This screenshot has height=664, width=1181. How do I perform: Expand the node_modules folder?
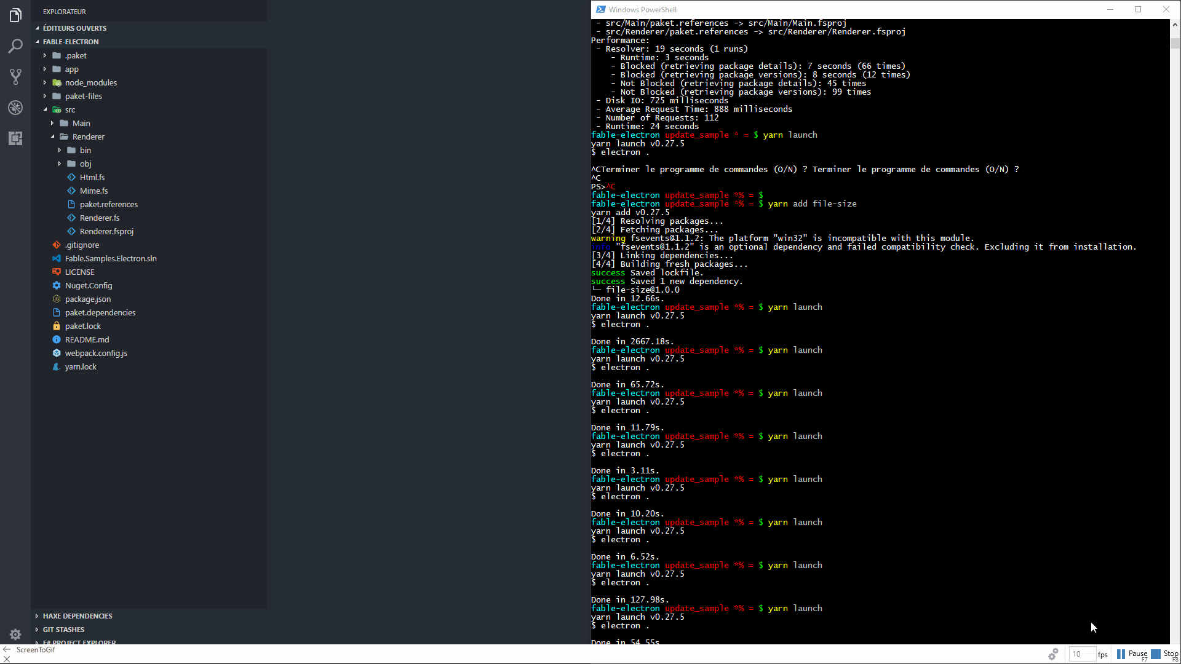point(90,82)
